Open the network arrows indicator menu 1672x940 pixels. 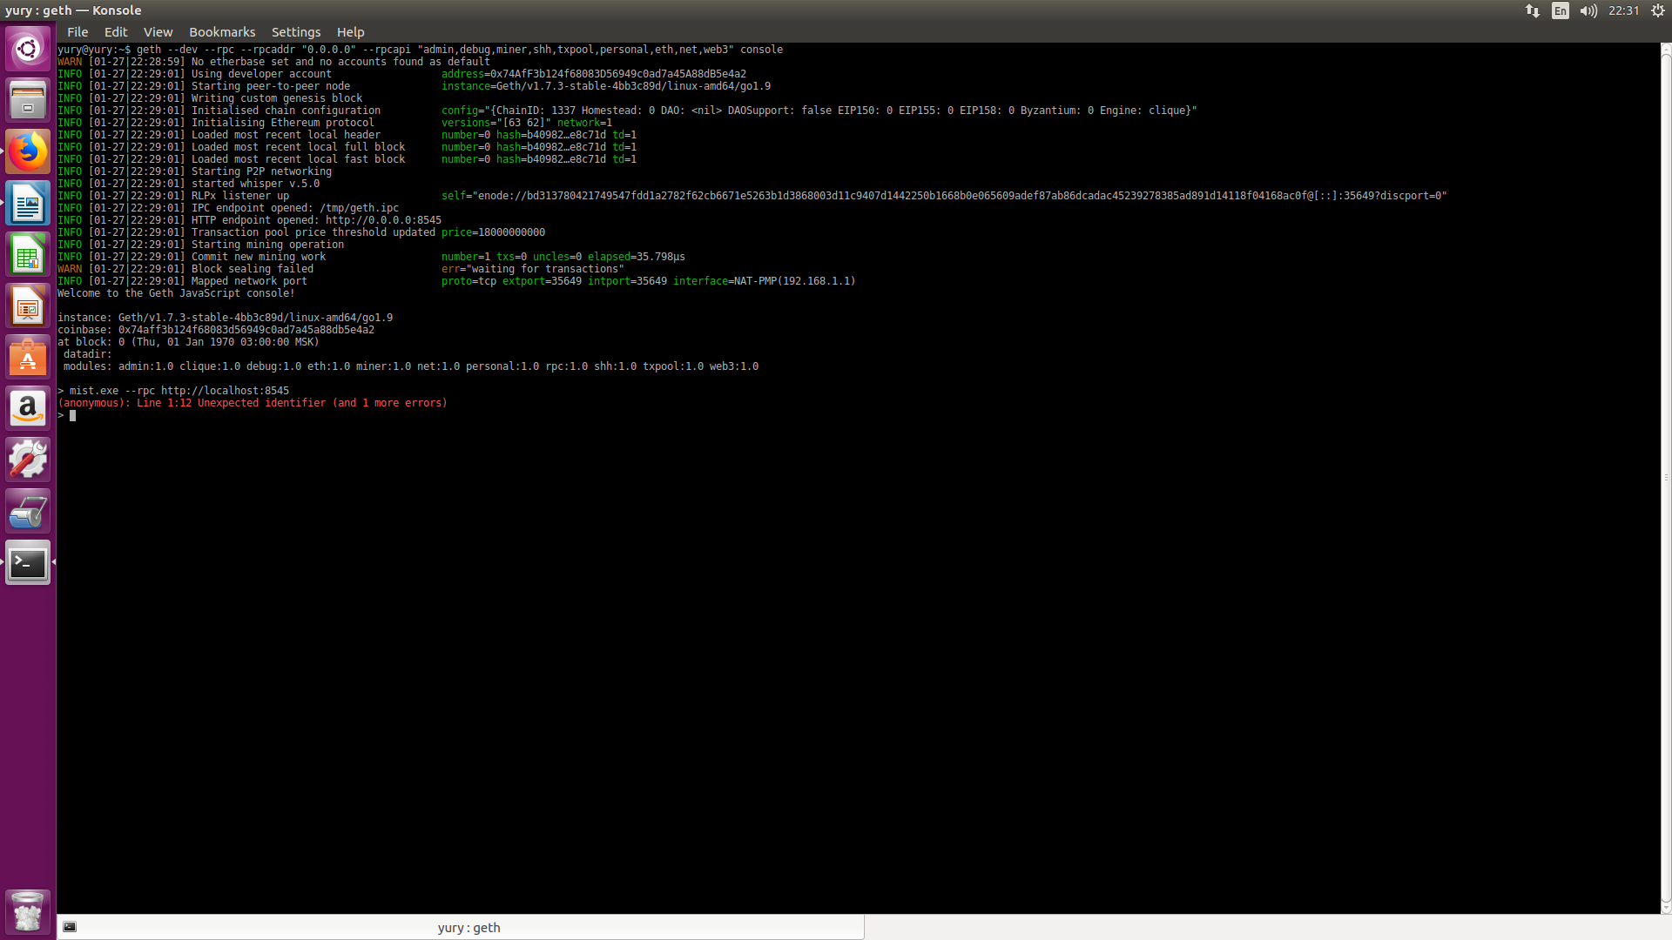1532,11
